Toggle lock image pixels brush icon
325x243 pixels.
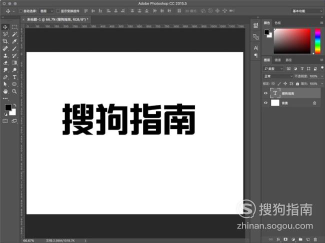click(279, 83)
